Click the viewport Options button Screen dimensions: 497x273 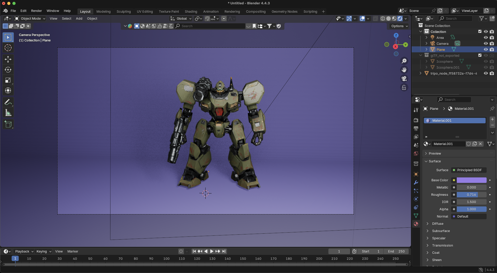[x=399, y=26]
